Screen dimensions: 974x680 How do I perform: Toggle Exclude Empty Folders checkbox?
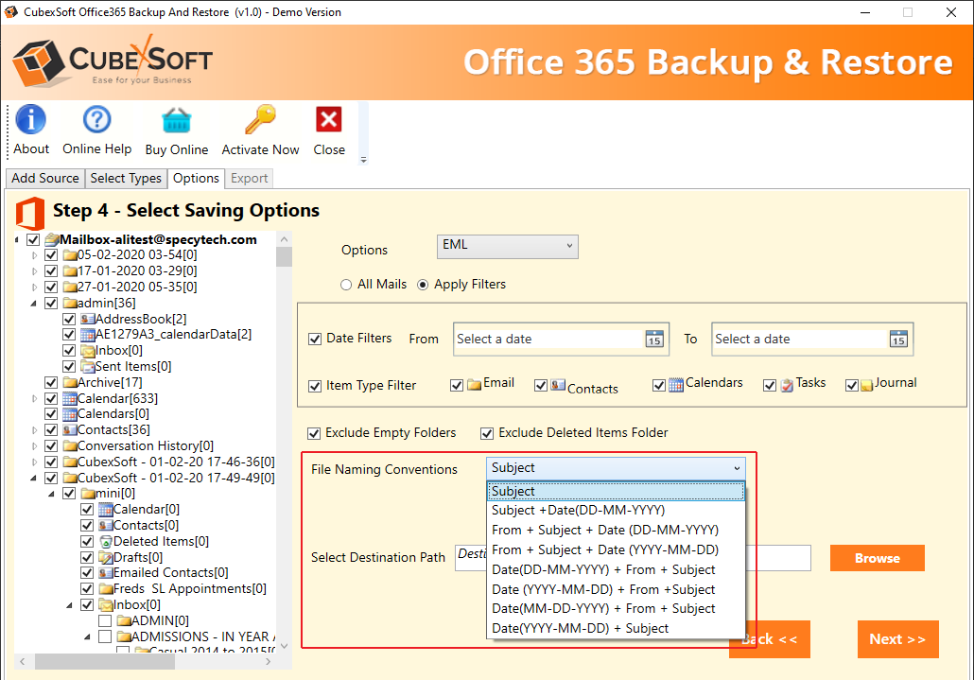pos(314,433)
